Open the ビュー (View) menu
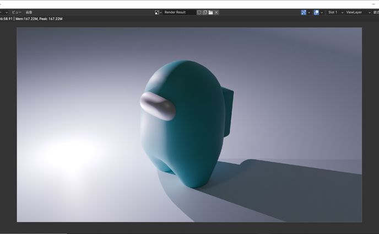 tap(17, 12)
